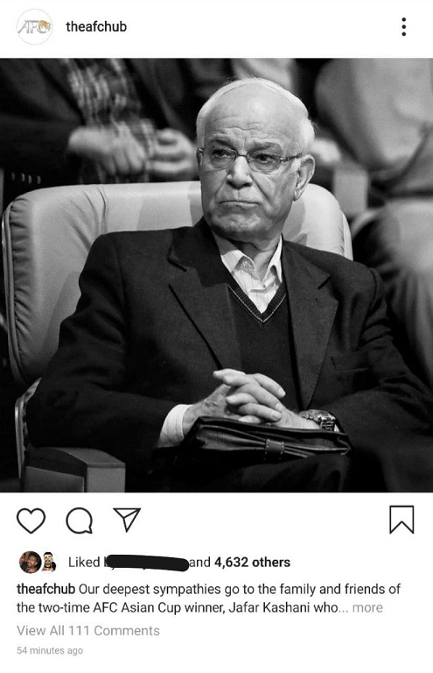Tap the comment speech bubble icon
Image resolution: width=433 pixels, height=673 pixels.
(80, 521)
